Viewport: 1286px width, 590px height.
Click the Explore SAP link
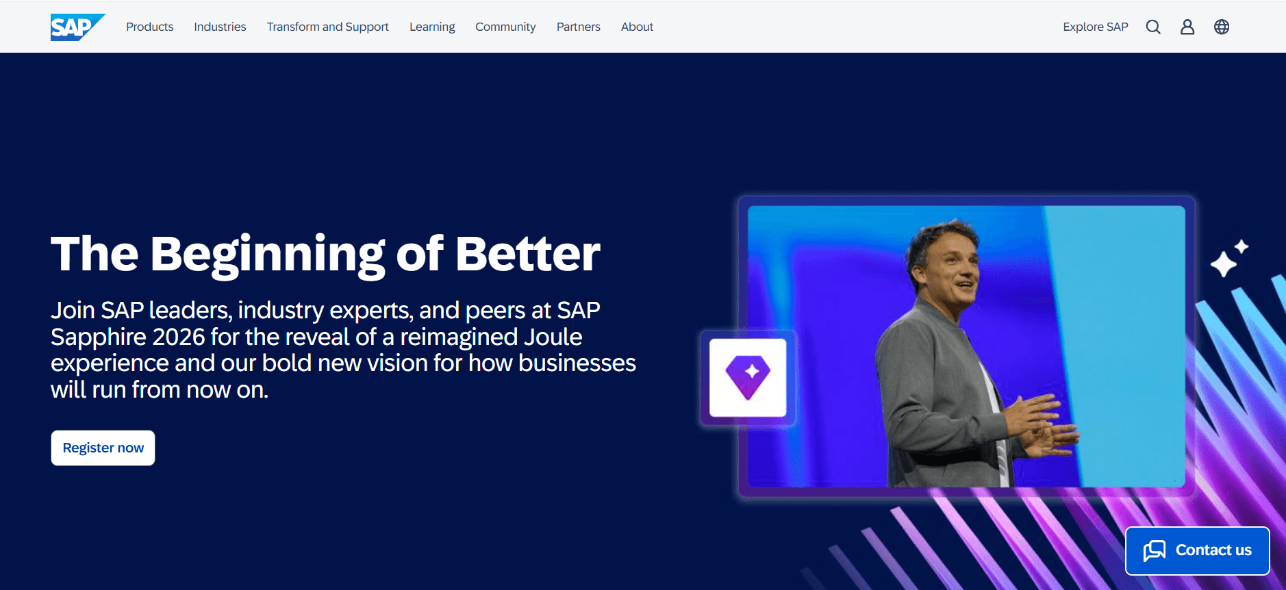[1096, 27]
